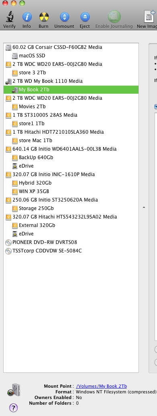Open the Info toolbar icon
This screenshot has height=416, width=157.
click(27, 17)
